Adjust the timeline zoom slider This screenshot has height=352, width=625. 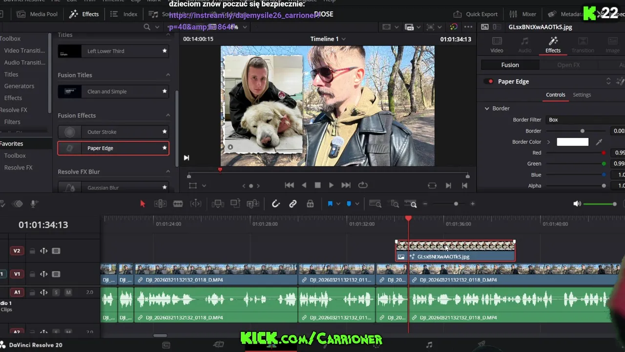[449, 204]
